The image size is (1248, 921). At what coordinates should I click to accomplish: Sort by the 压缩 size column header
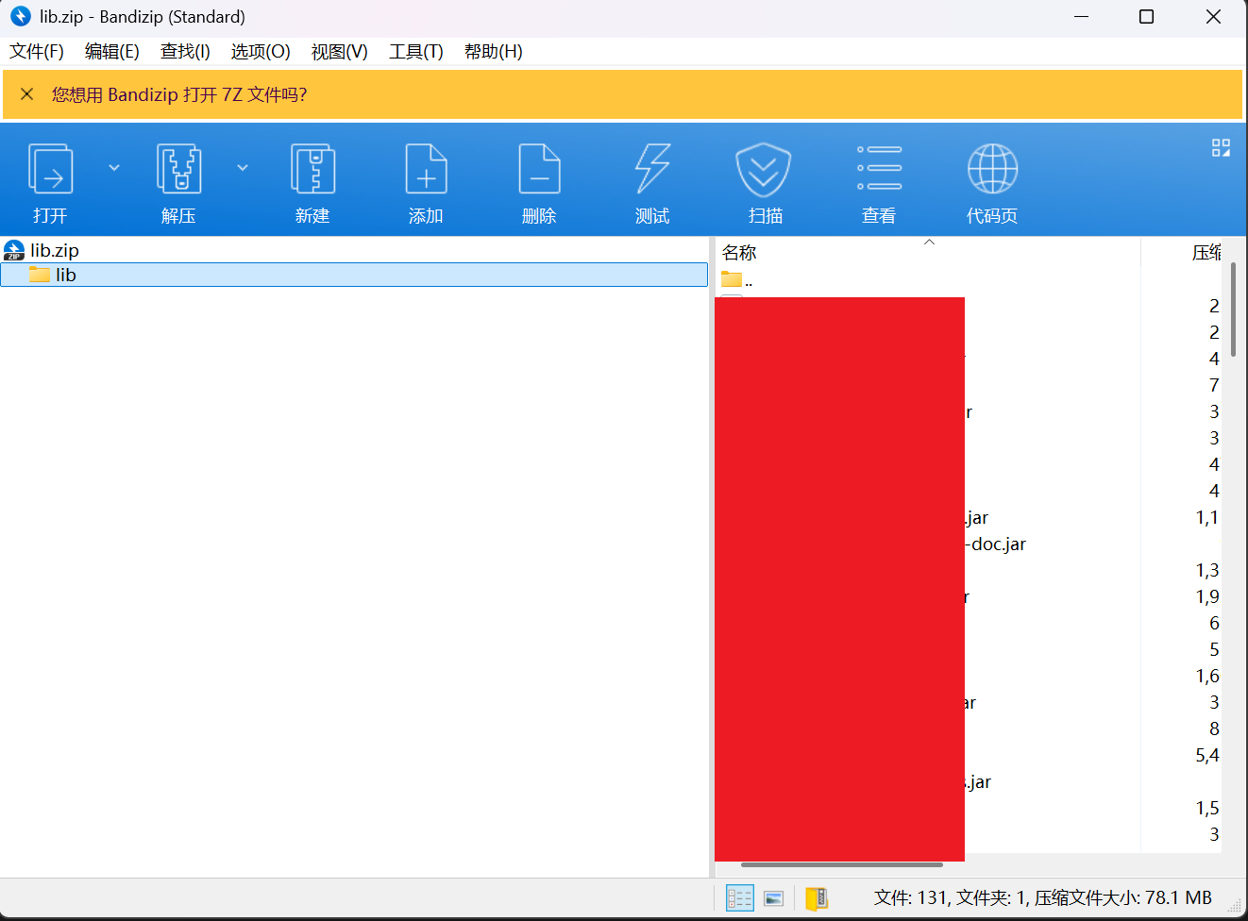[1206, 253]
